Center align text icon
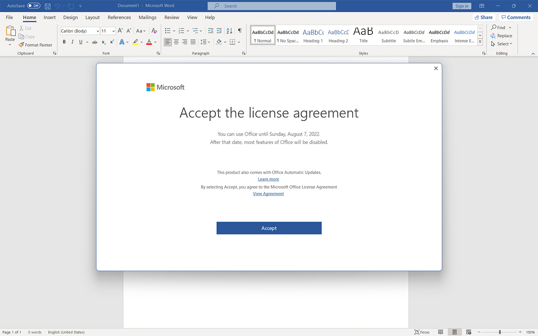 176,42
